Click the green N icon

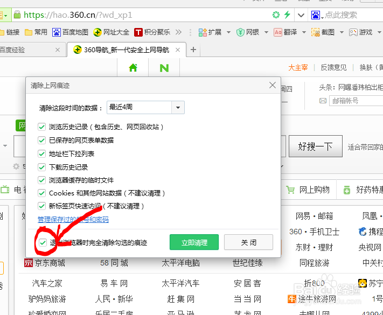164,68
